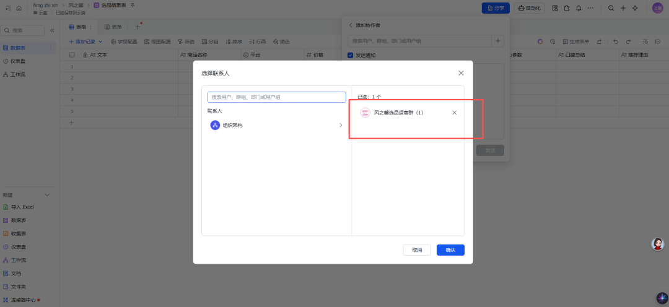Open the 分组 group option
The height and width of the screenshot is (307, 669).
coord(210,42)
